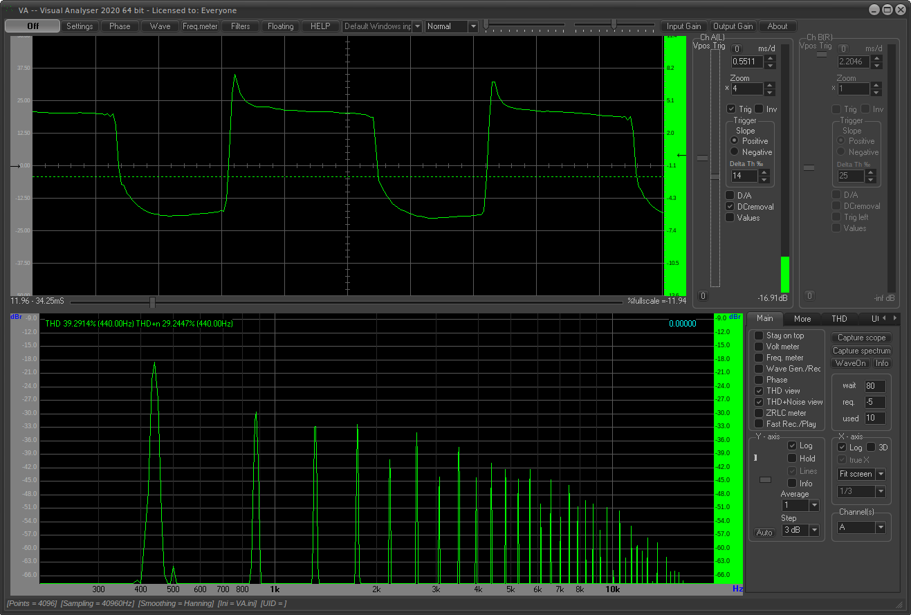The height and width of the screenshot is (615, 911).
Task: Click the Ch A Zoom value field
Action: (748, 89)
